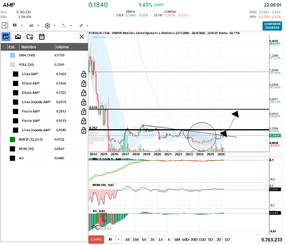The width and height of the screenshot is (286, 245).
Task: Click the red CONFG. button
Action: click(96, 240)
